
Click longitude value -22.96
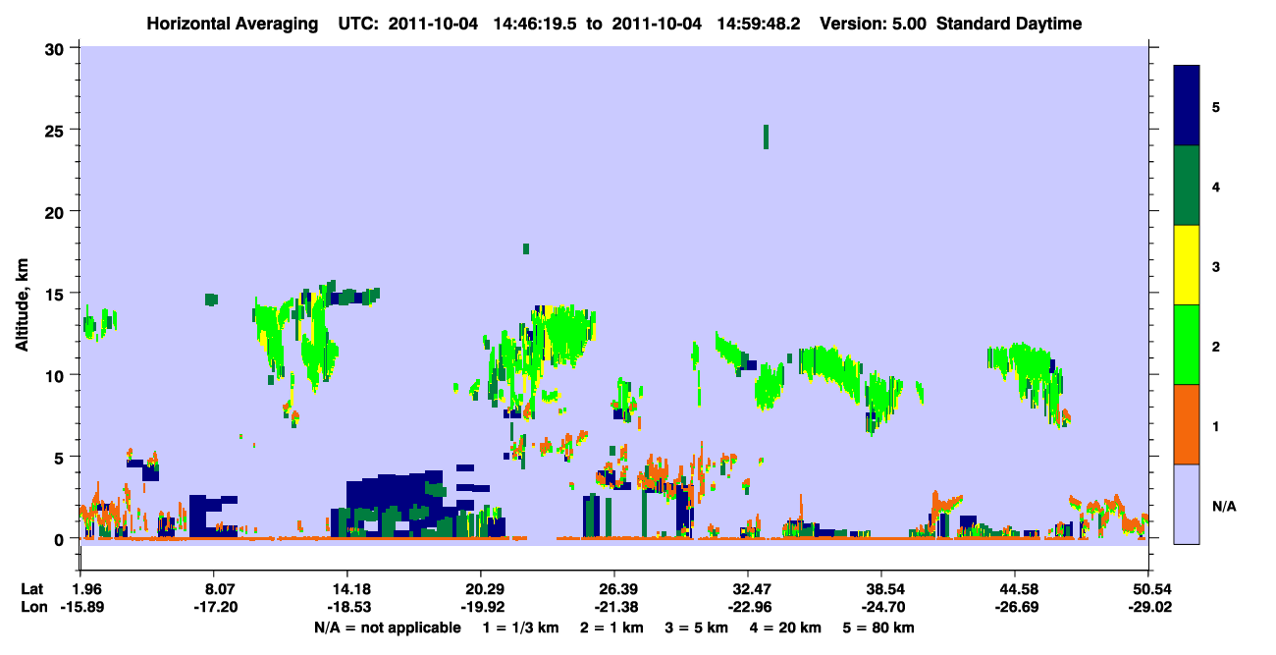pos(748,608)
